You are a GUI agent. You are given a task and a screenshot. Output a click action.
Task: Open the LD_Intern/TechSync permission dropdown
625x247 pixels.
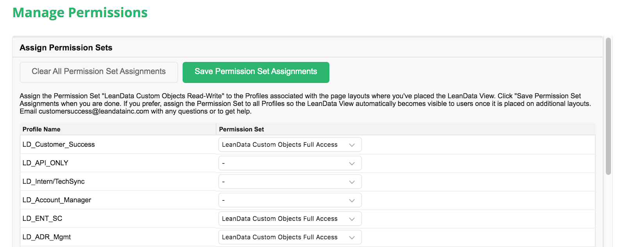click(x=290, y=182)
